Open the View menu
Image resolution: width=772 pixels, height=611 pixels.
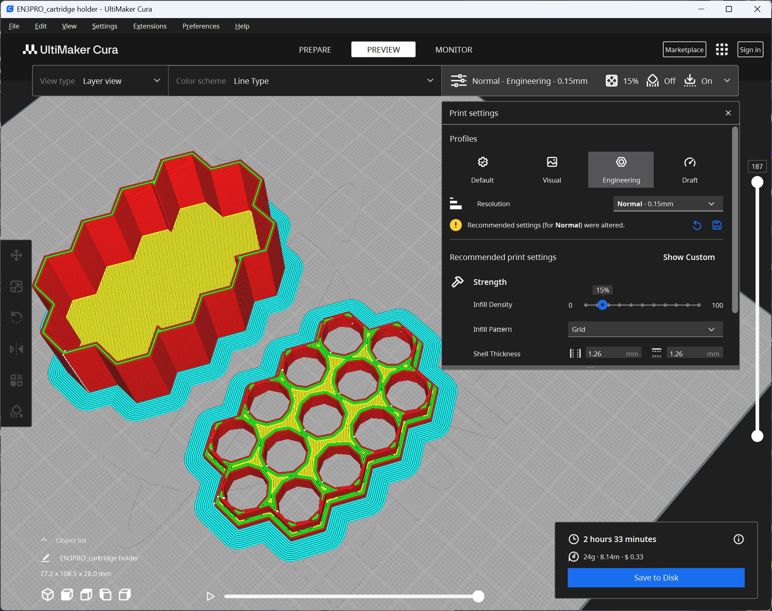(x=69, y=26)
